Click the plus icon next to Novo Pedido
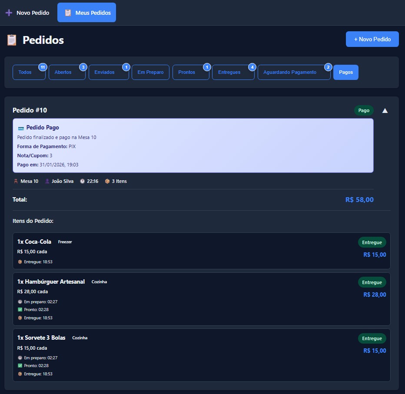 [x=9, y=13]
